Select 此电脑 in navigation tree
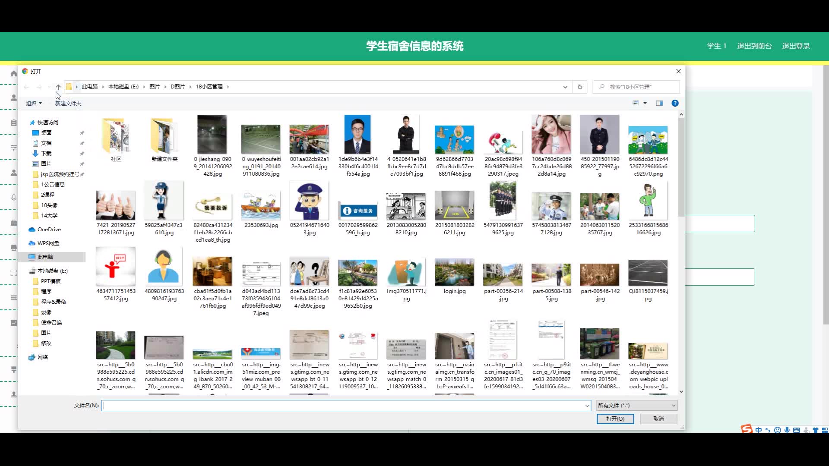This screenshot has width=829, height=466. pyautogui.click(x=45, y=257)
